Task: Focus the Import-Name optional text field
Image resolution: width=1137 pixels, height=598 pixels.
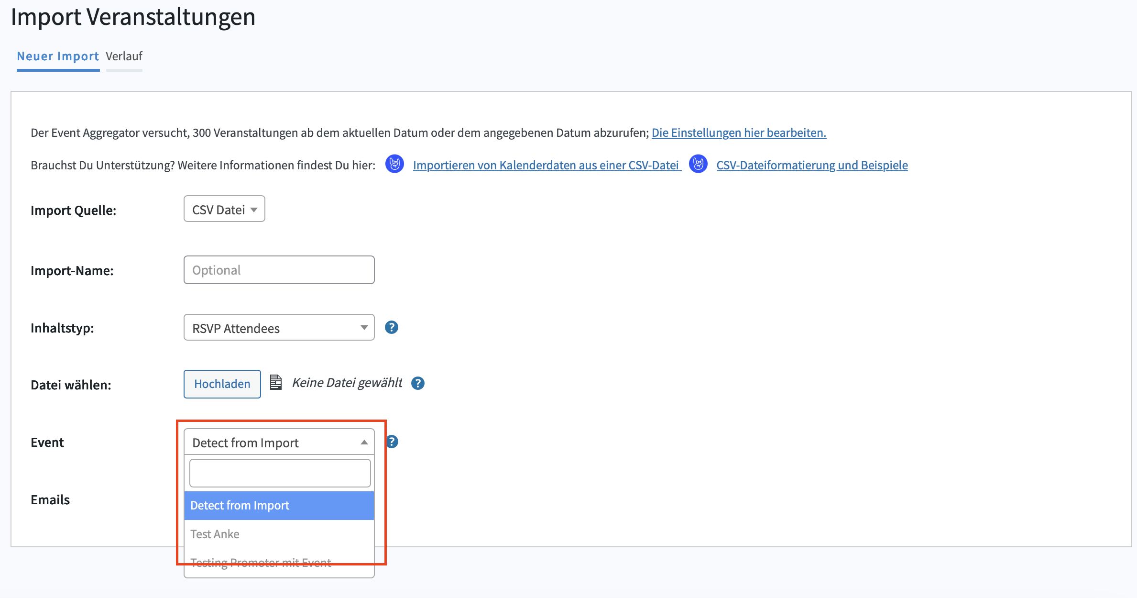Action: coord(279,270)
